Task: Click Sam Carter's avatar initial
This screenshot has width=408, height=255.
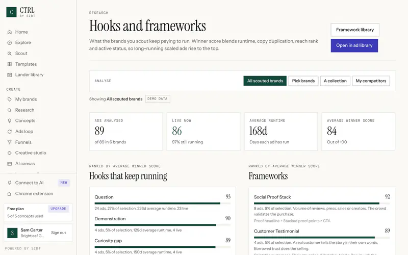Action: pyautogui.click(x=12, y=233)
